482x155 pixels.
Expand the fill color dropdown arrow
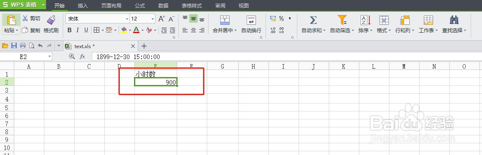tap(130, 30)
